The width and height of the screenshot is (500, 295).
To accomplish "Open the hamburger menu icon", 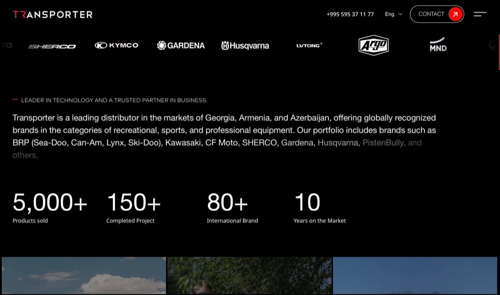I will click(x=480, y=14).
